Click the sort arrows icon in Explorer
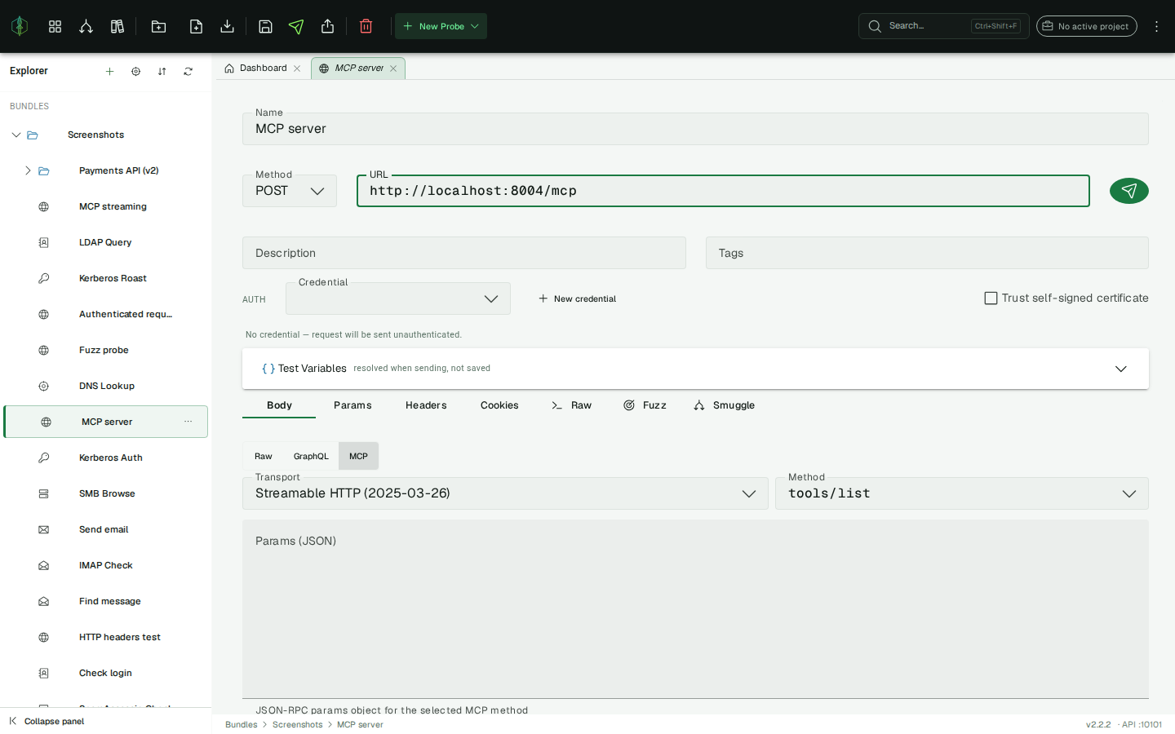Screen dimensions: 1175x734 click(x=162, y=72)
